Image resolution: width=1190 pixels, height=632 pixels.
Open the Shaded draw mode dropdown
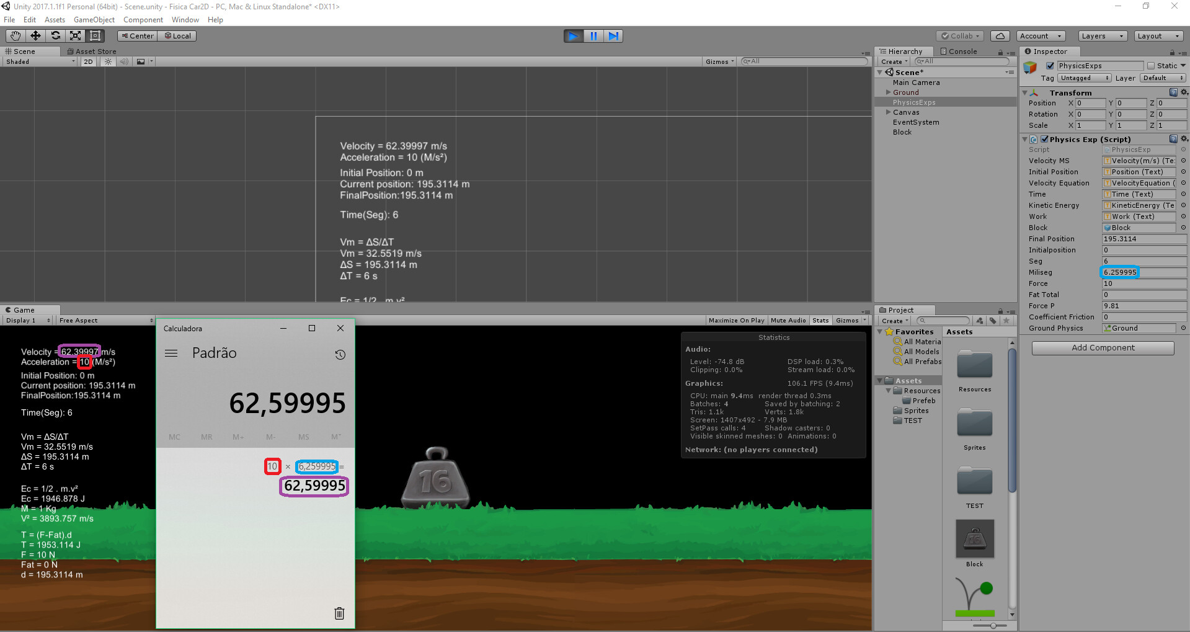[39, 61]
